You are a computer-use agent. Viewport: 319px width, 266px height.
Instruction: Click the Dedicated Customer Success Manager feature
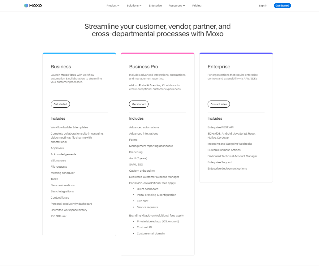pos(154,177)
